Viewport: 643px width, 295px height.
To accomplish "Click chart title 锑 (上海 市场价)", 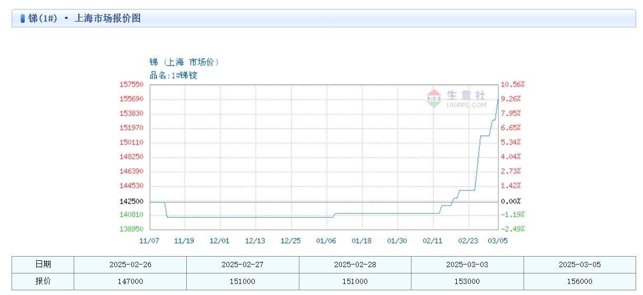I will [184, 62].
